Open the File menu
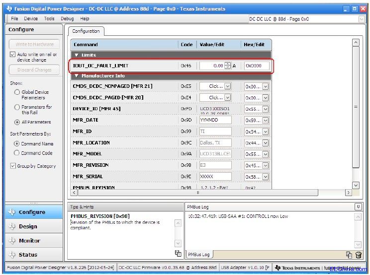The image size is (370, 275). coord(14,18)
